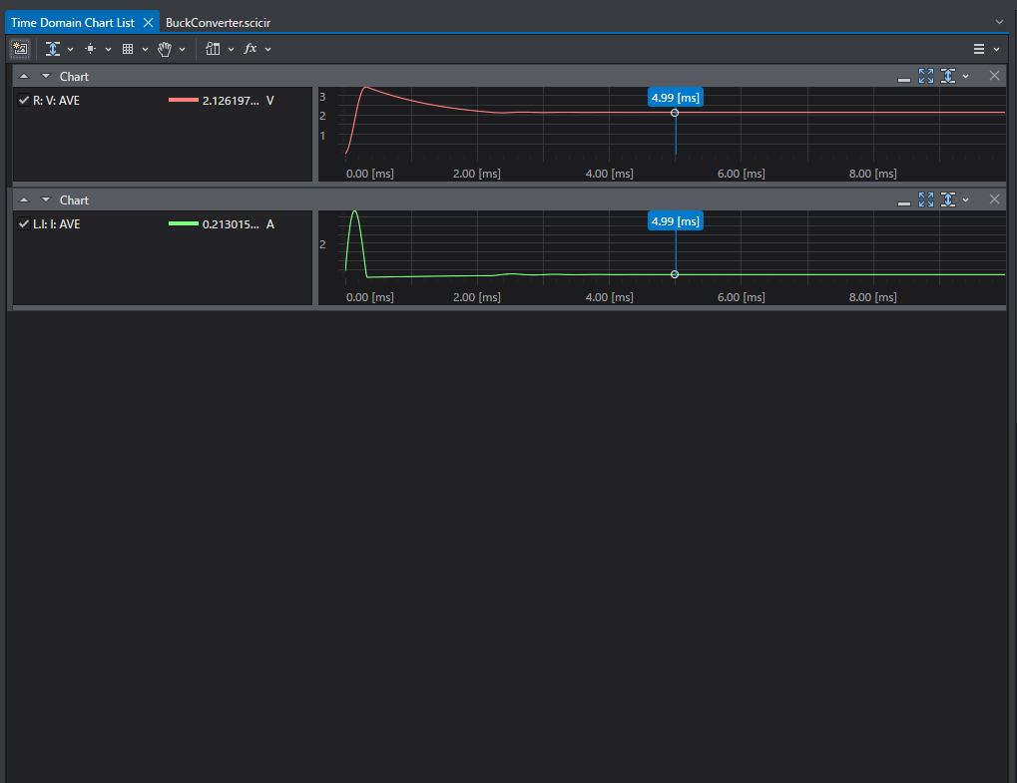Click the grid display icon
Image resolution: width=1017 pixels, height=783 pixels.
(x=128, y=49)
